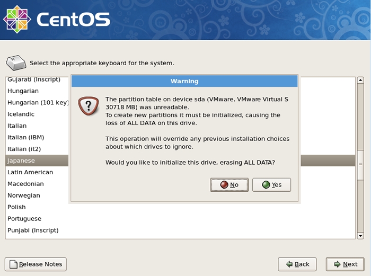Click the CentOS logo icon
The width and height of the screenshot is (371, 276).
pyautogui.click(x=17, y=19)
